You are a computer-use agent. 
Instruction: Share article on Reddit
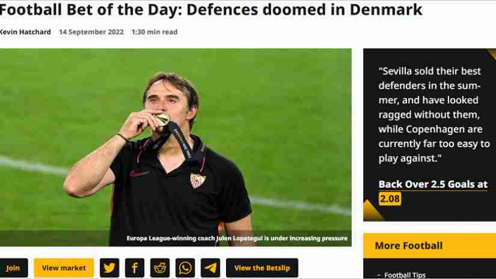[x=160, y=268]
